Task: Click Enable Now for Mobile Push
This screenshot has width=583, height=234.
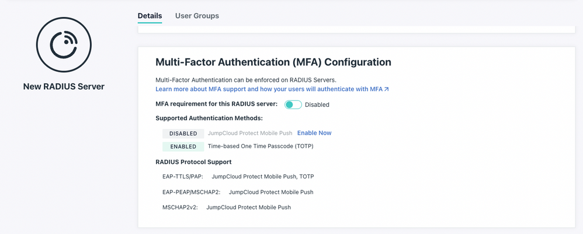Action: coord(314,133)
